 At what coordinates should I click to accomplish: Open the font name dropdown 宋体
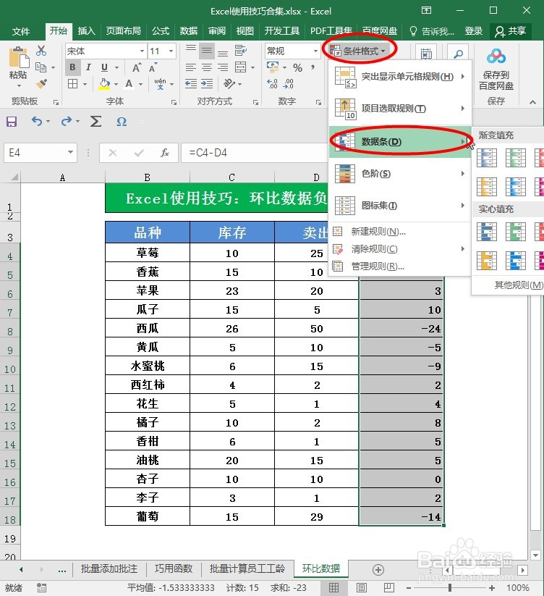[142, 51]
